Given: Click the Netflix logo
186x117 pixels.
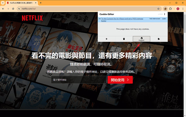Looking at the screenshot, I should (32, 18).
